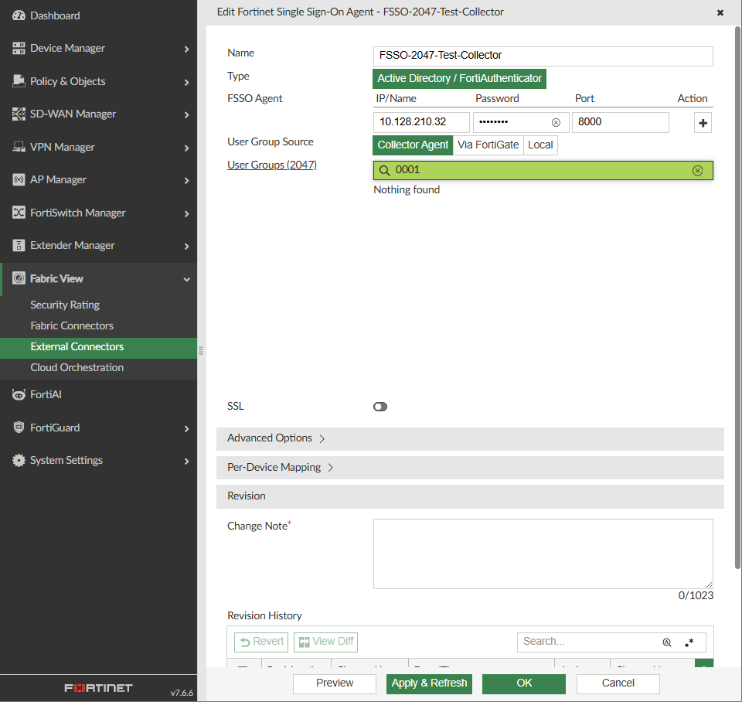Click the Device Manager sidebar icon
This screenshot has height=702, width=742.
(x=19, y=48)
